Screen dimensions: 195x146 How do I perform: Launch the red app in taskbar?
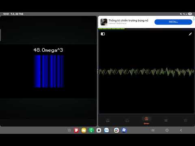click(76, 130)
